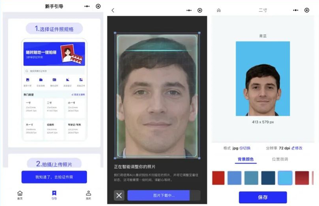319x206 pixels.
Task: Click the 图片下载中 progress bar
Action: (x=164, y=195)
